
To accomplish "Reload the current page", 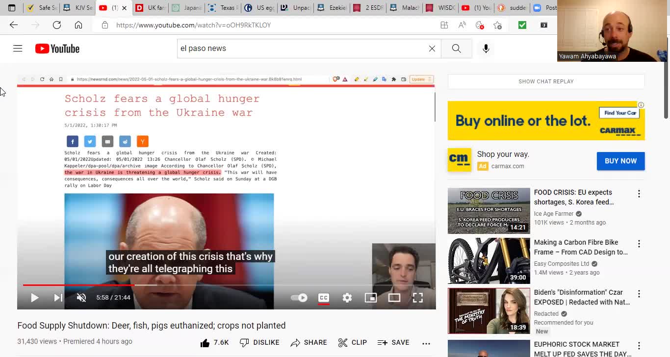I will point(57,25).
